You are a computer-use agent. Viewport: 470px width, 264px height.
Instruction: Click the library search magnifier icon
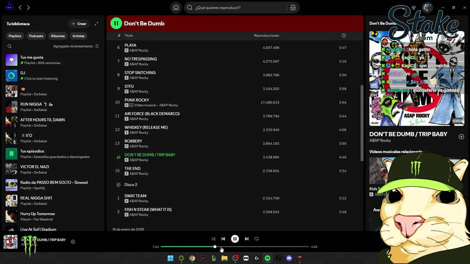click(10, 46)
